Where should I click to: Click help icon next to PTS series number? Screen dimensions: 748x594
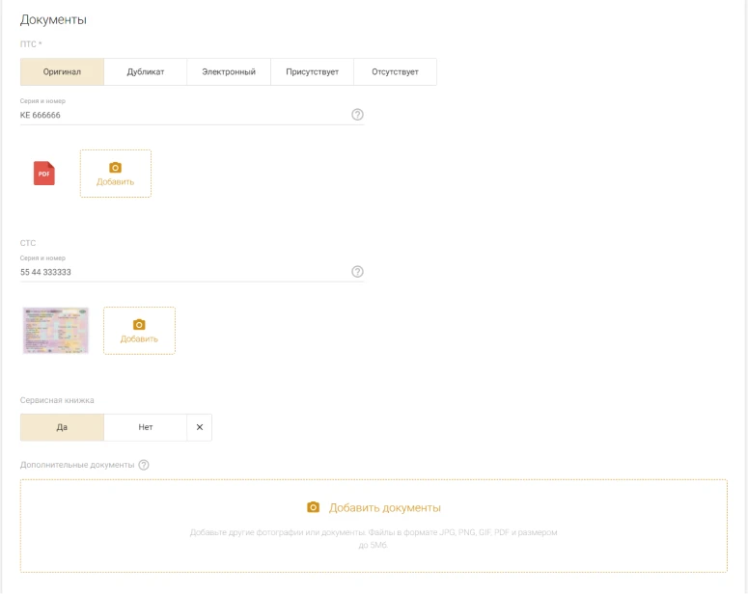[x=357, y=115]
